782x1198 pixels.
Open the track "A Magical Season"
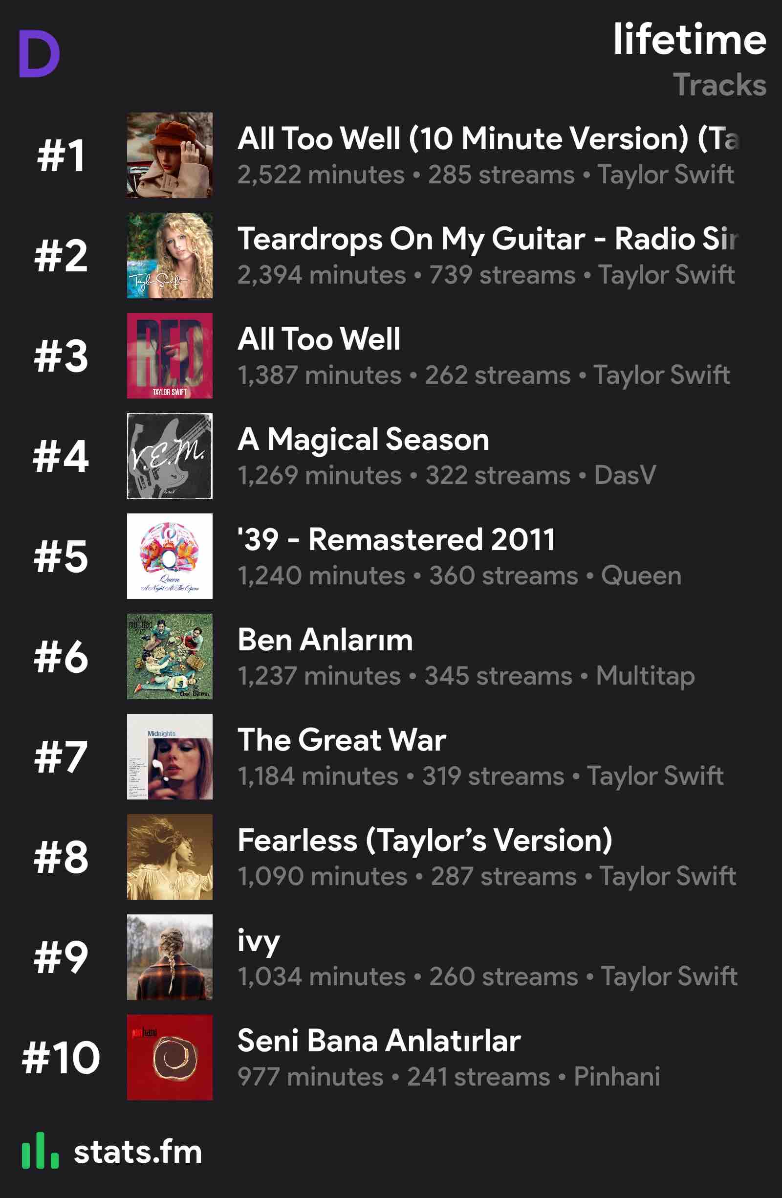pyautogui.click(x=363, y=439)
